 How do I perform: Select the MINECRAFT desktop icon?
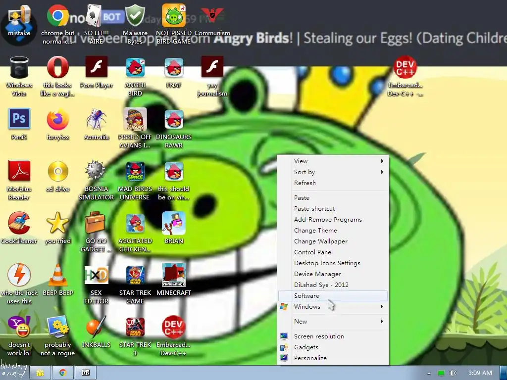174,275
